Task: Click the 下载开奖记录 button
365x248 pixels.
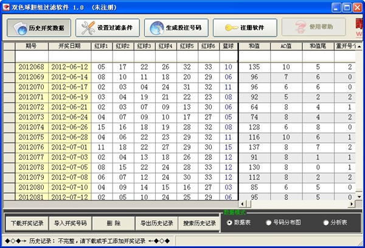Action: point(27,223)
